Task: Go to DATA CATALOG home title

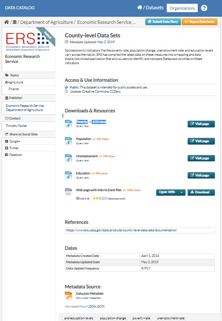Action: pos(20,8)
